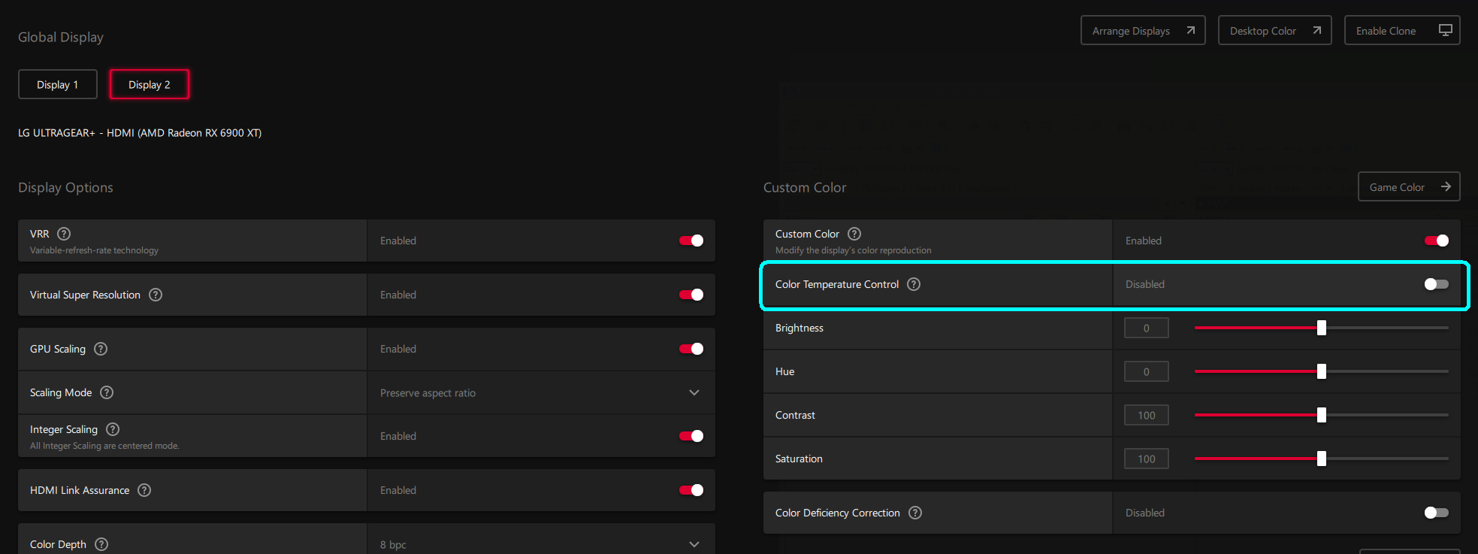Image resolution: width=1478 pixels, height=554 pixels.
Task: Turn on Color Deficiency Correction switch
Action: click(x=1436, y=513)
